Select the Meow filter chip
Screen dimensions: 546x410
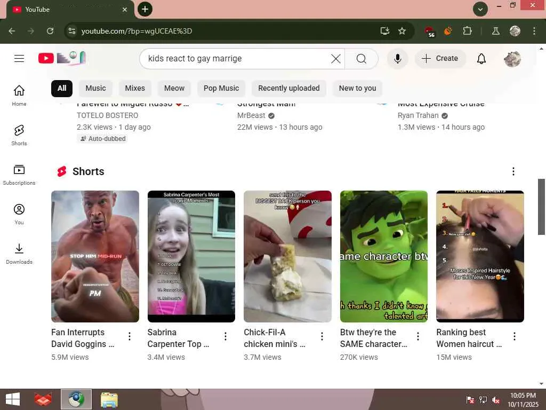pos(174,88)
